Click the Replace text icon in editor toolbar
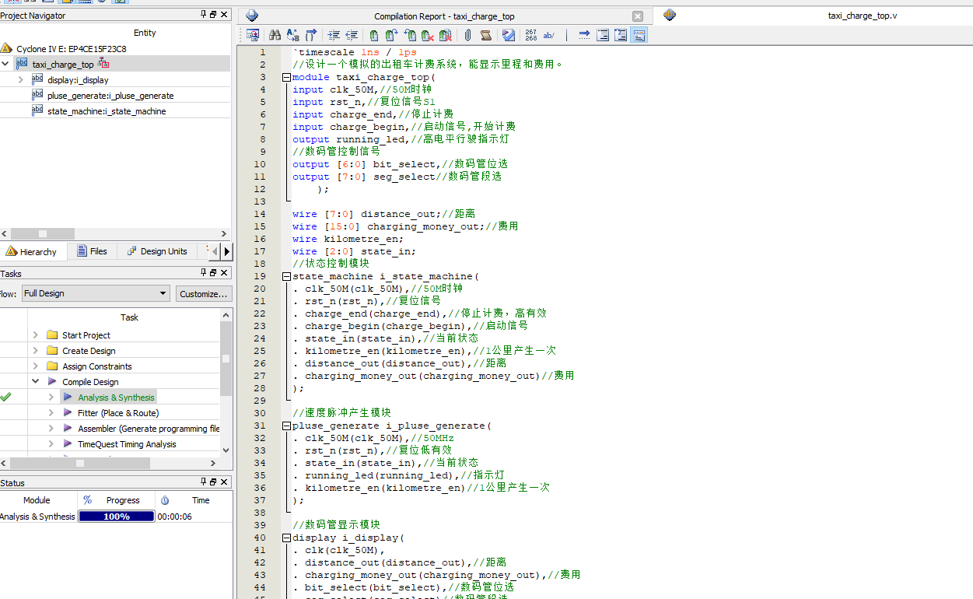The width and height of the screenshot is (973, 599). pos(292,35)
